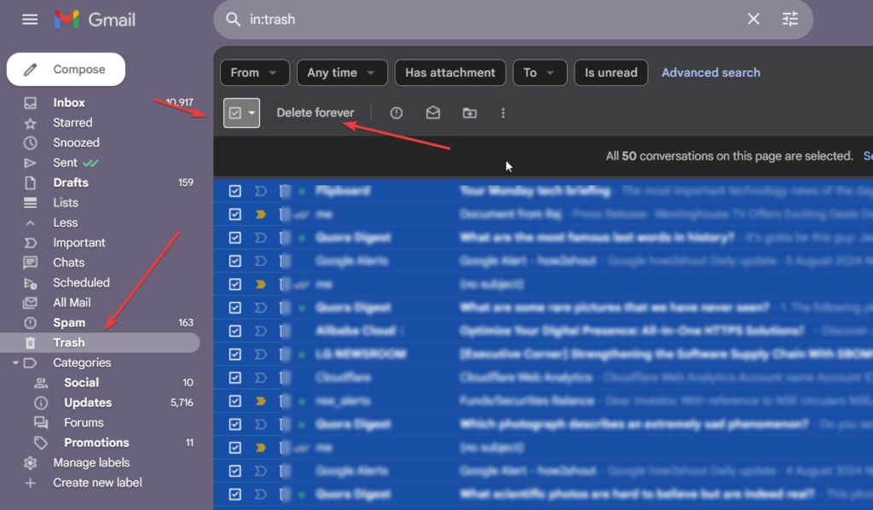Uncheck the Flipboard email checkbox

click(x=235, y=191)
